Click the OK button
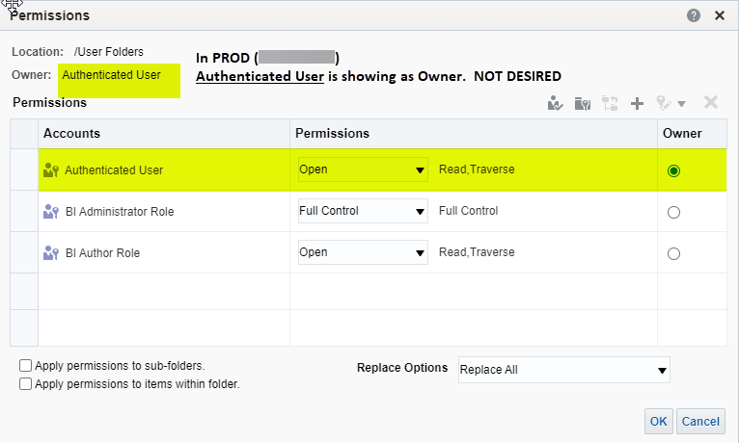This screenshot has height=443, width=739. 658,422
